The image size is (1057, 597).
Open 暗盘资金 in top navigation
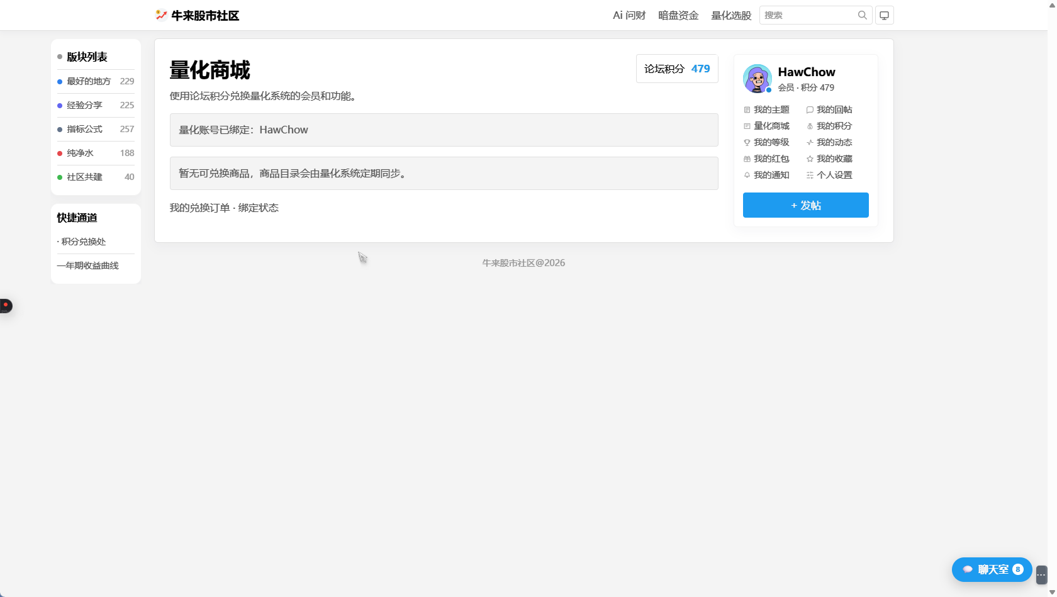[678, 15]
